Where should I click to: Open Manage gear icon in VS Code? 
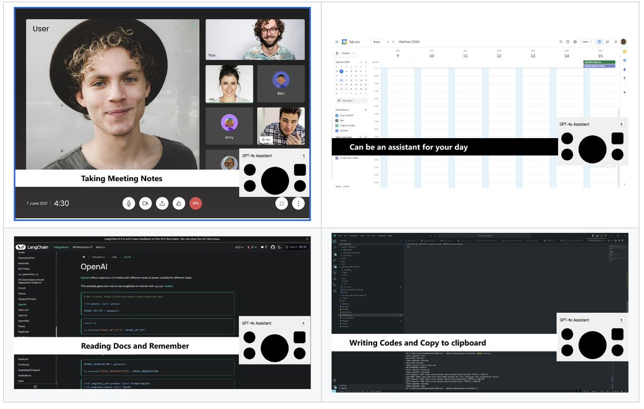point(334,386)
